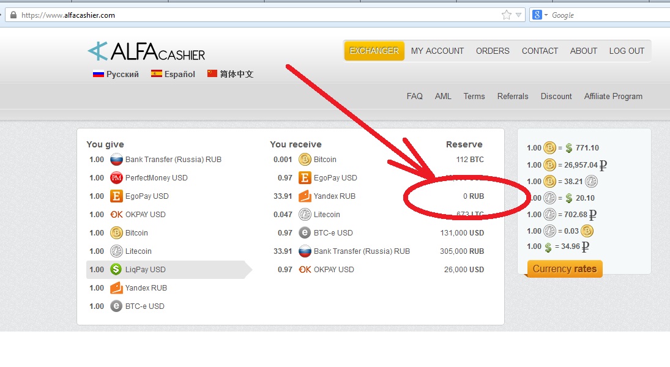Click the BTC-e icon under You give
The height and width of the screenshot is (367, 670).
pyautogui.click(x=116, y=306)
